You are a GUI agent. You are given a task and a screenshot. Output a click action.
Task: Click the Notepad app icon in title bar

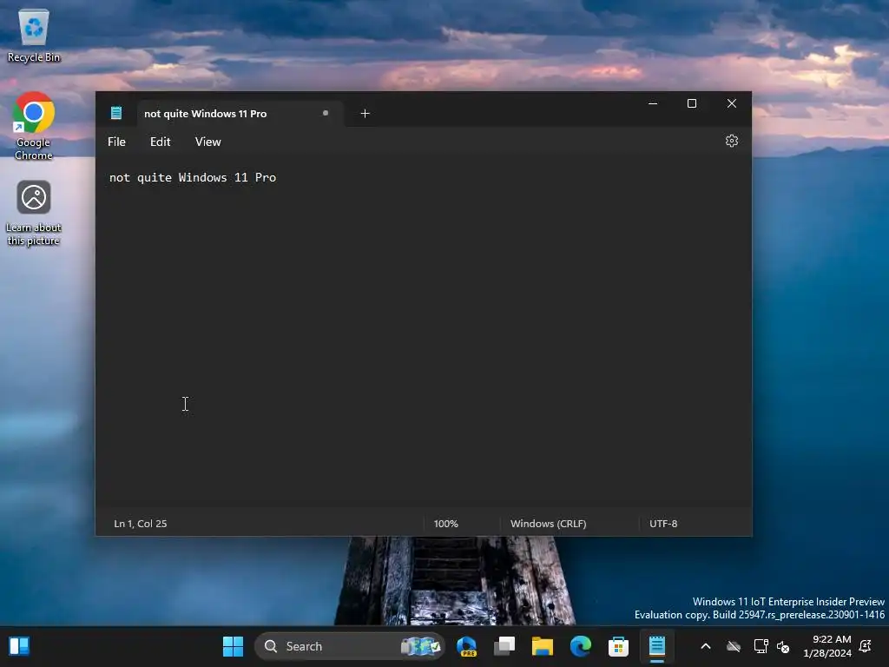pyautogui.click(x=116, y=114)
